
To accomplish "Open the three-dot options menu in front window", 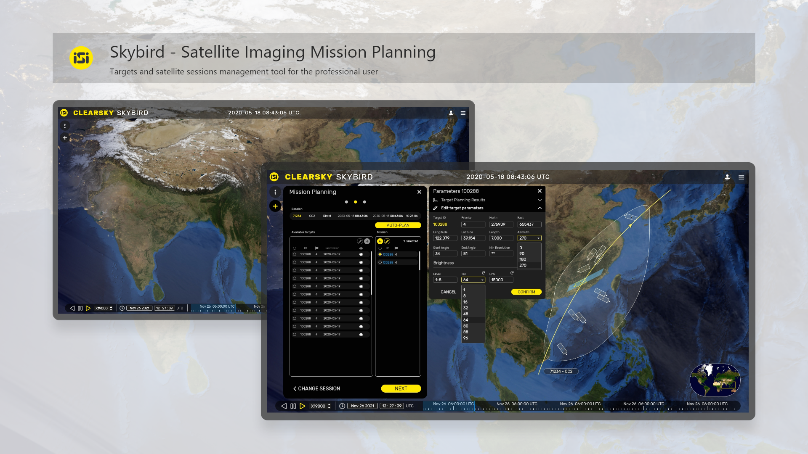I will pos(275,192).
